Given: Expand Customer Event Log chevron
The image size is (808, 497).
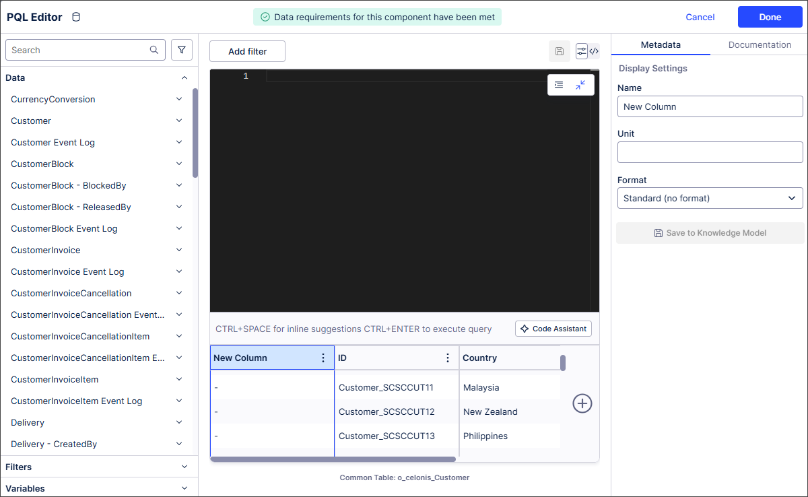Looking at the screenshot, I should point(179,142).
